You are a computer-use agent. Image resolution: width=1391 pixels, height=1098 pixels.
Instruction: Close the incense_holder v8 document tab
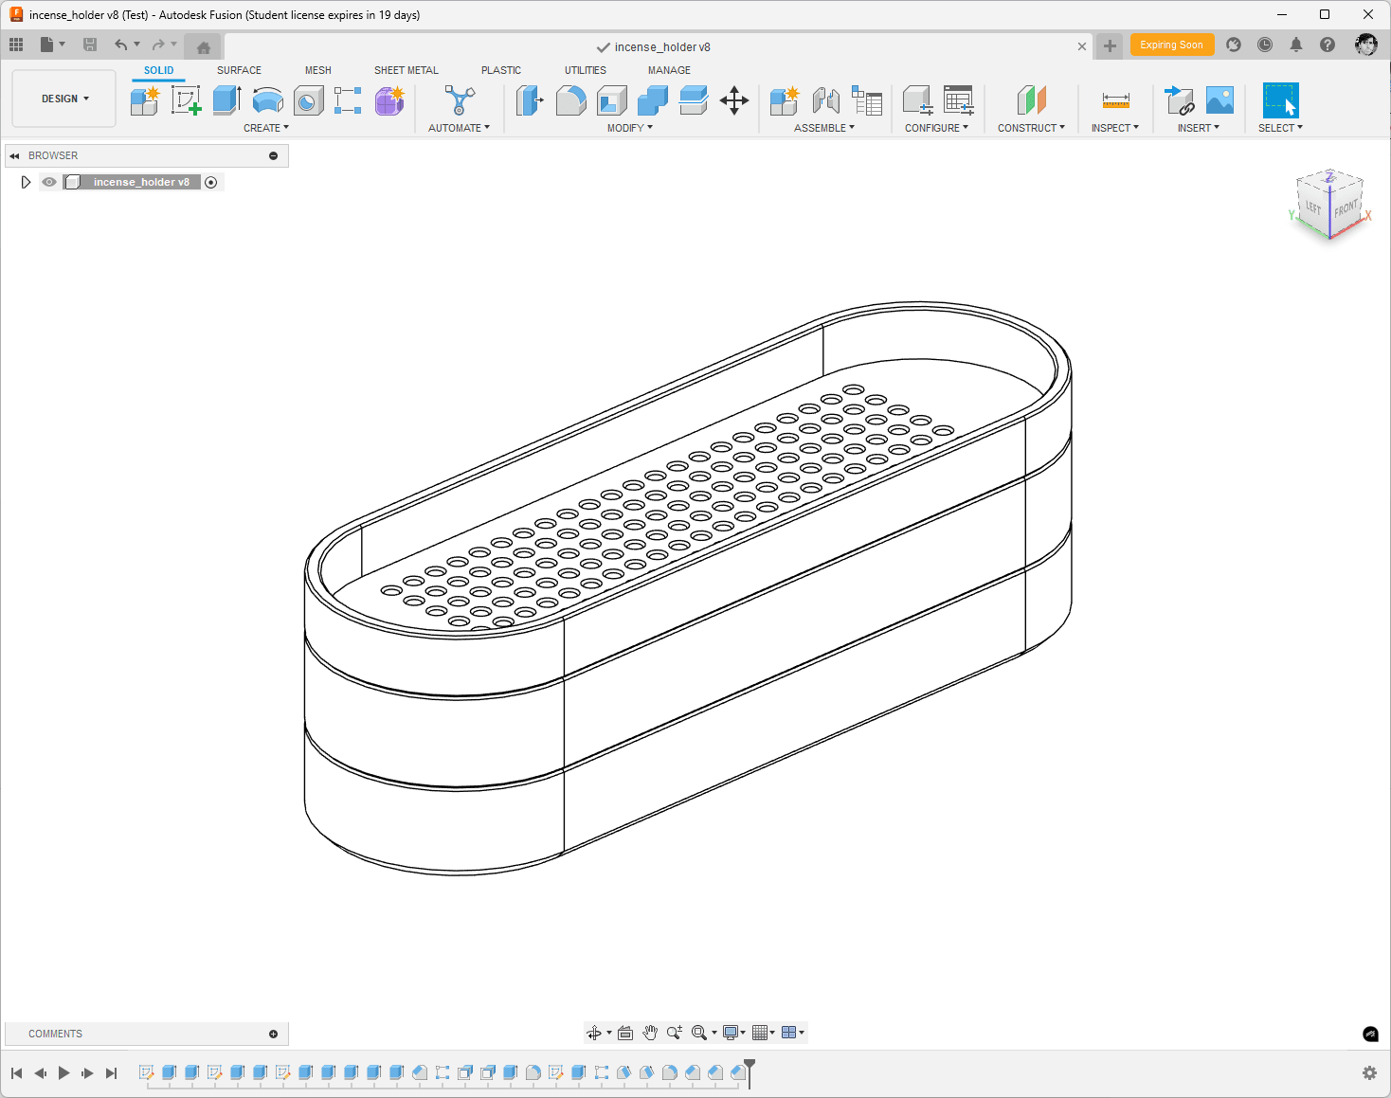[1082, 46]
